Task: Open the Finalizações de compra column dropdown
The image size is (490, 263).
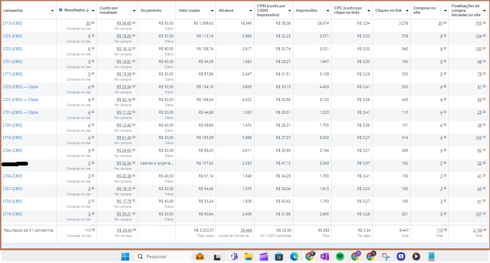Action: tap(484, 11)
